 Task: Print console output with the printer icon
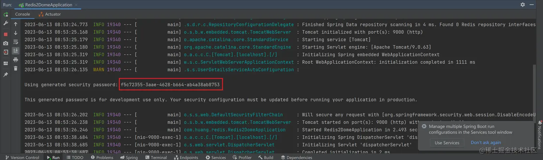[x=15, y=60]
